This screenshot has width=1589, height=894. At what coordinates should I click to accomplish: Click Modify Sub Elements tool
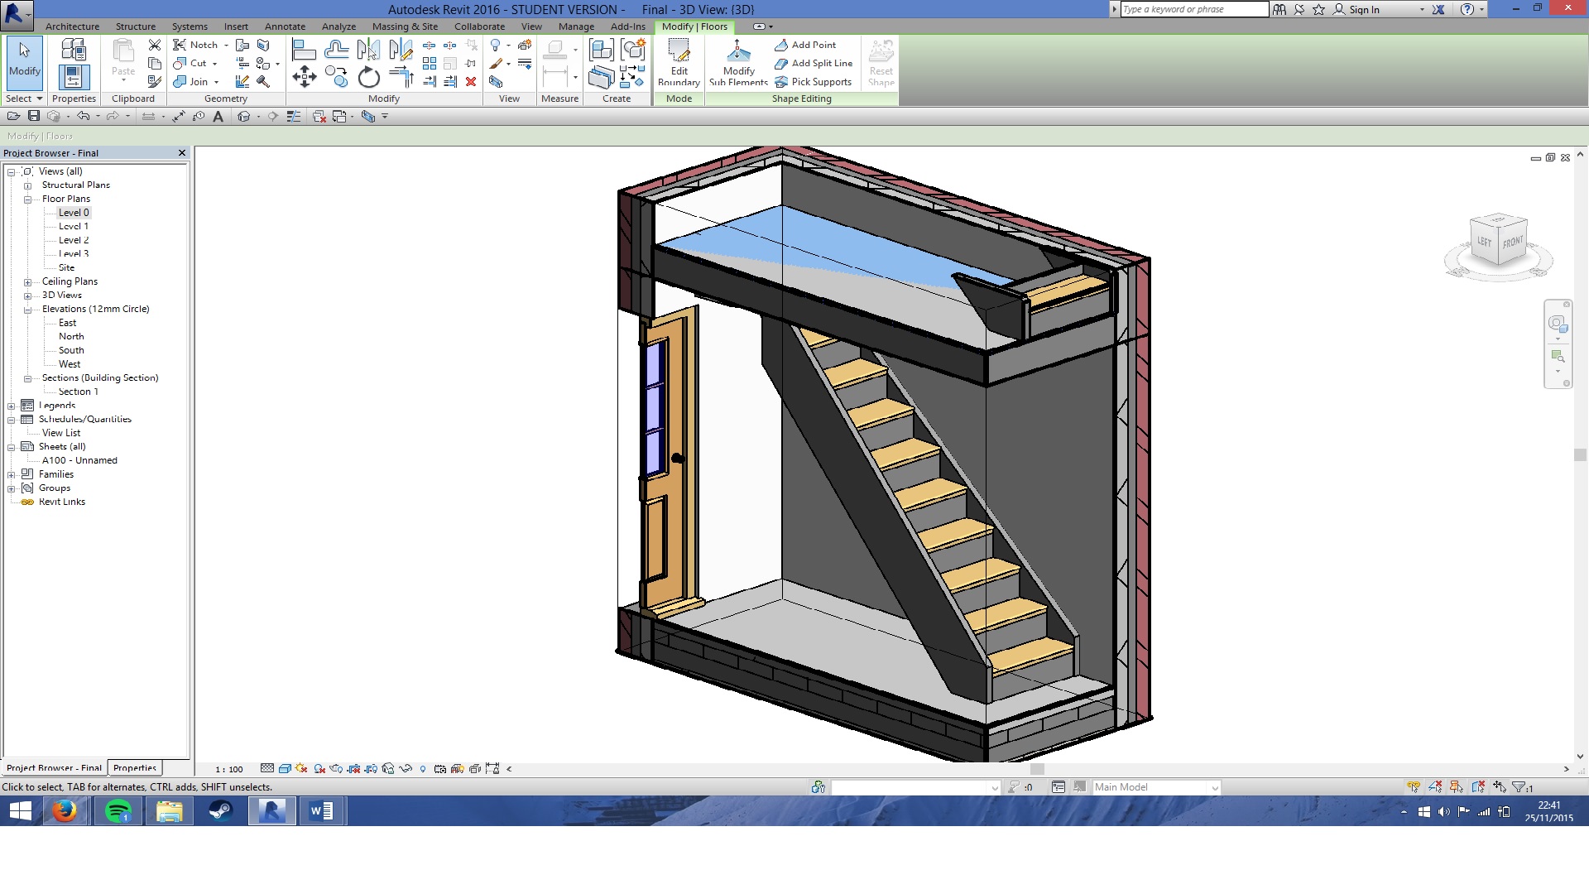[x=738, y=63]
